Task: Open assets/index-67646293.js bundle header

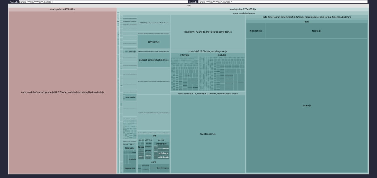Action: (x=243, y=9)
